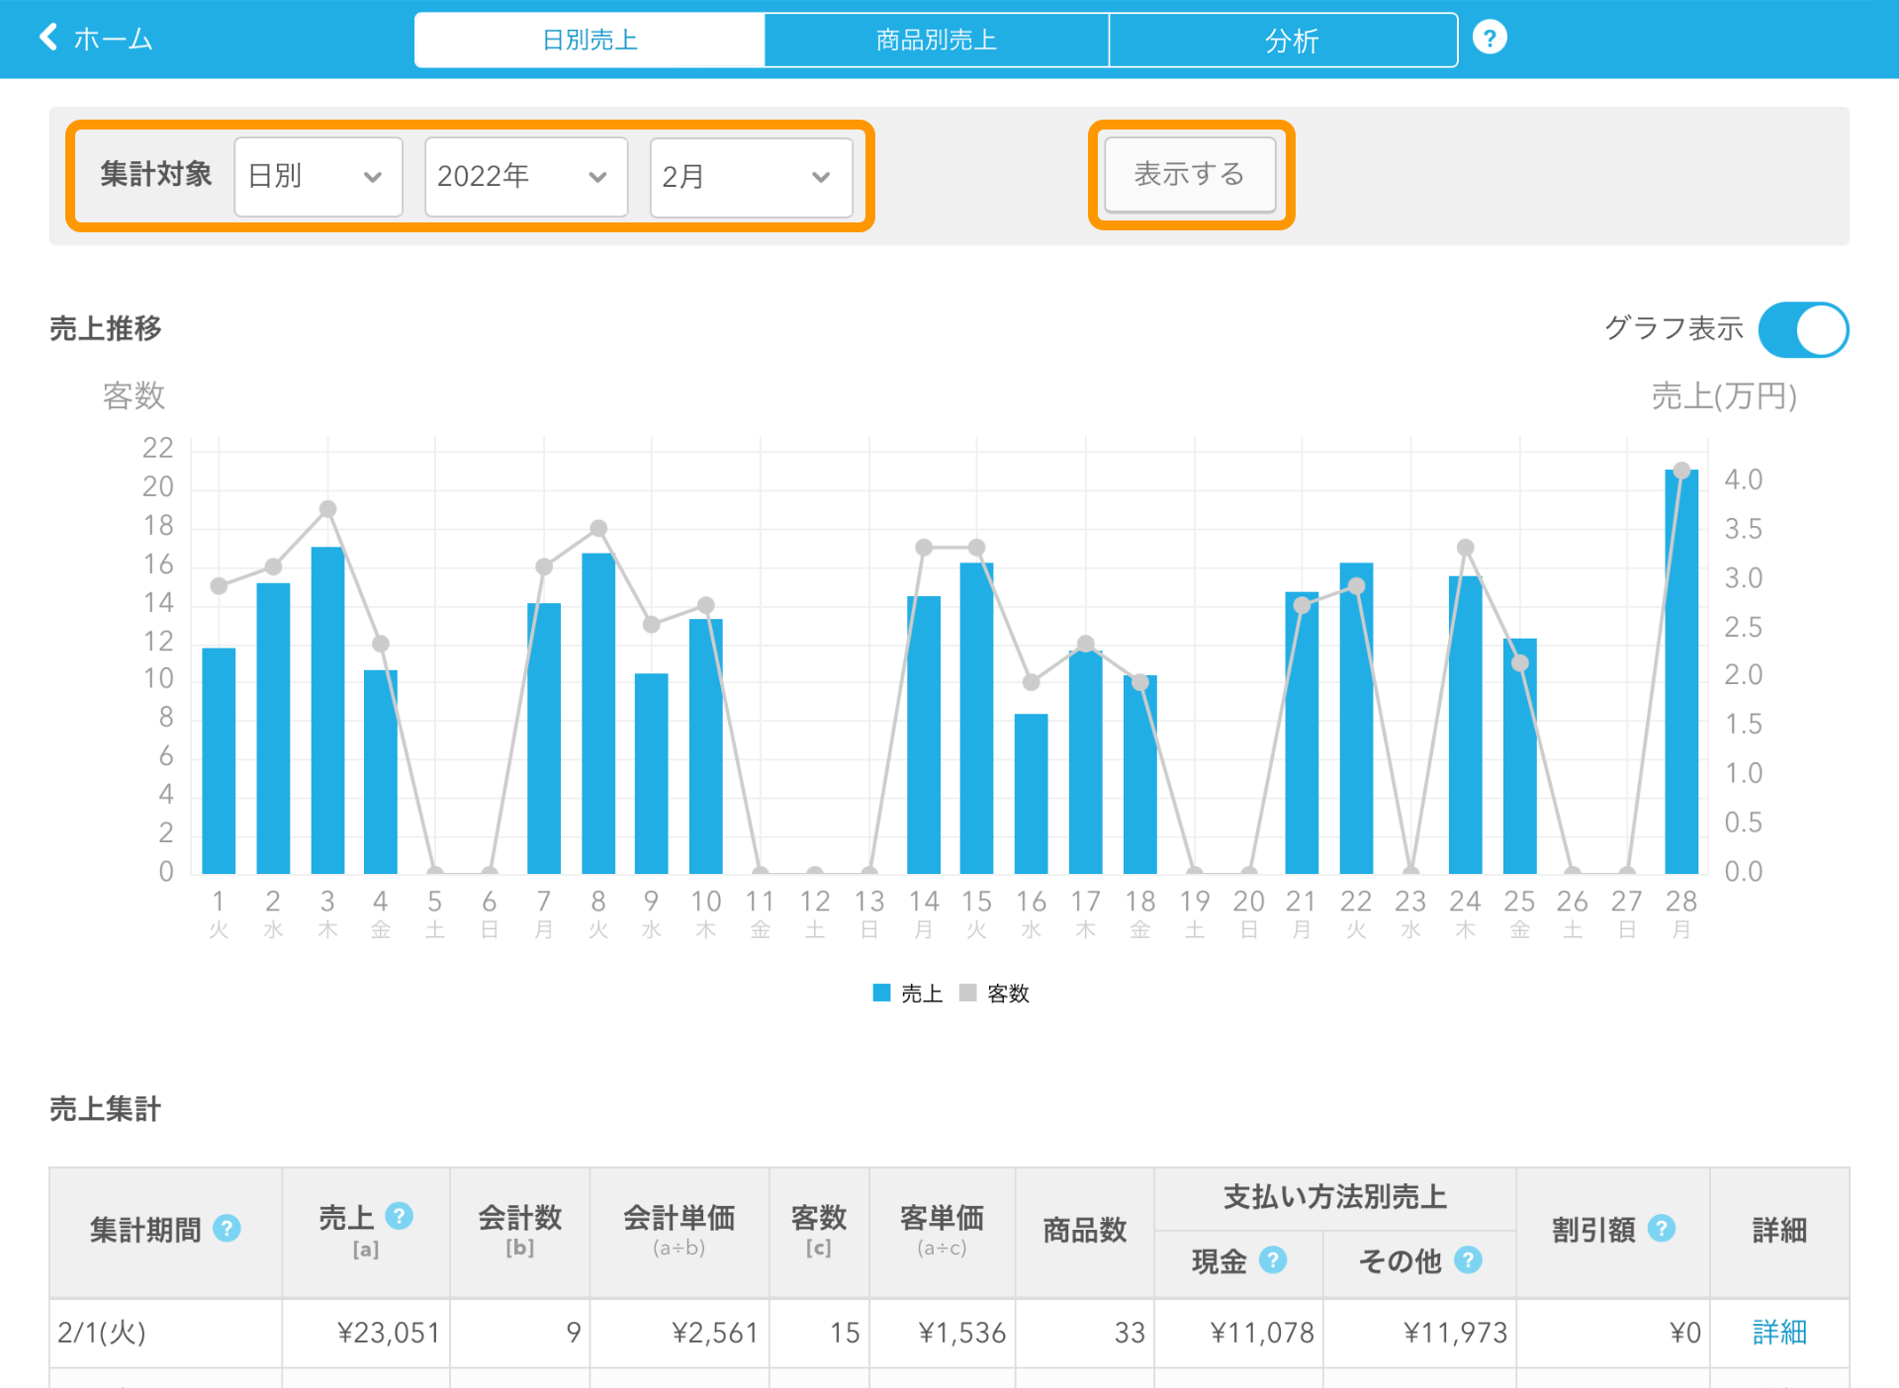Toggle the グラフ表示 switch off

click(x=1803, y=329)
